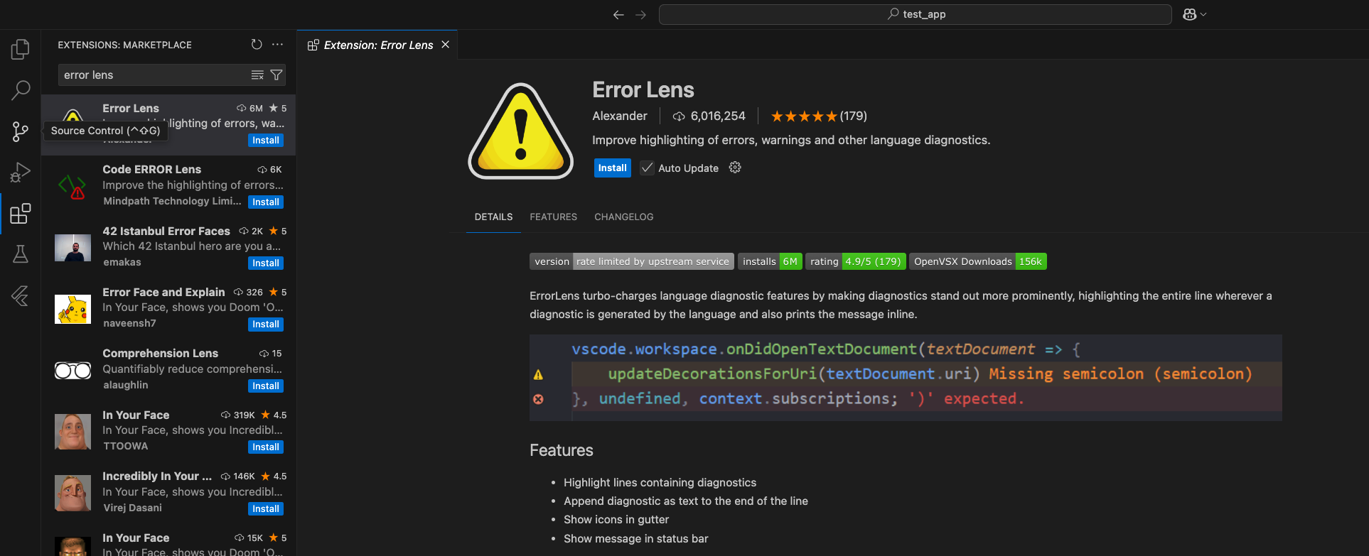Viewport: 1369px width, 556px height.
Task: Install In Your Face by TTOOWA
Action: point(266,447)
